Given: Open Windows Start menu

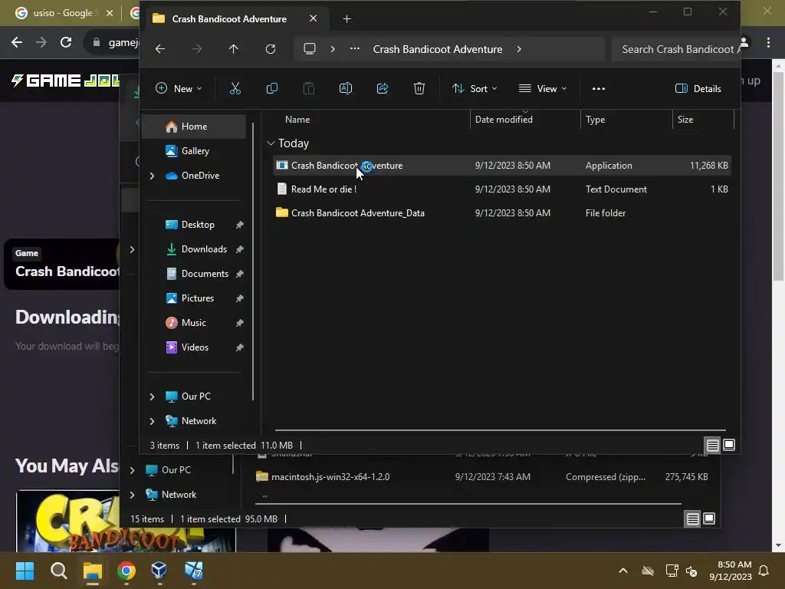Looking at the screenshot, I should click(25, 571).
